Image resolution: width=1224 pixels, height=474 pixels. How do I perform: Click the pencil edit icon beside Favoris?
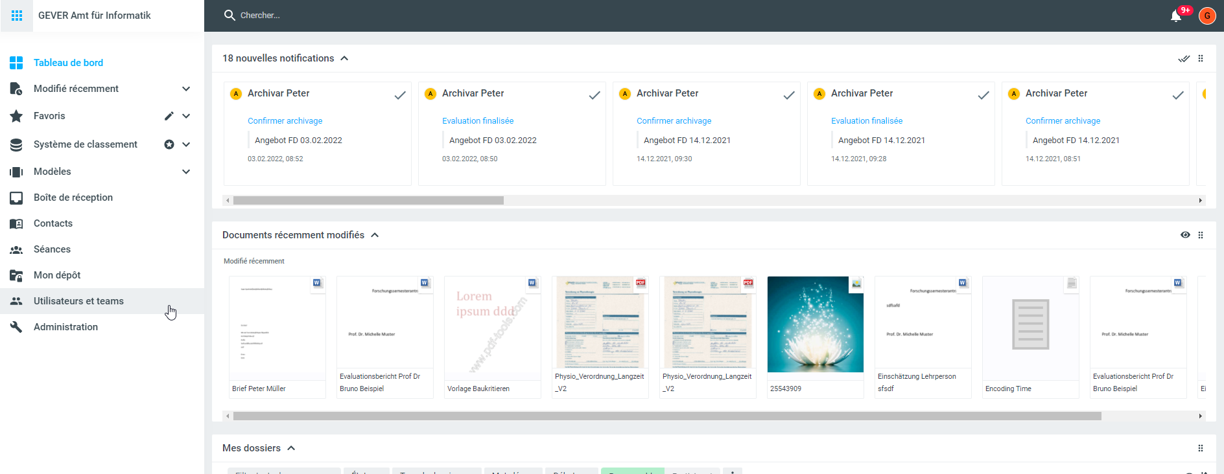tap(169, 116)
